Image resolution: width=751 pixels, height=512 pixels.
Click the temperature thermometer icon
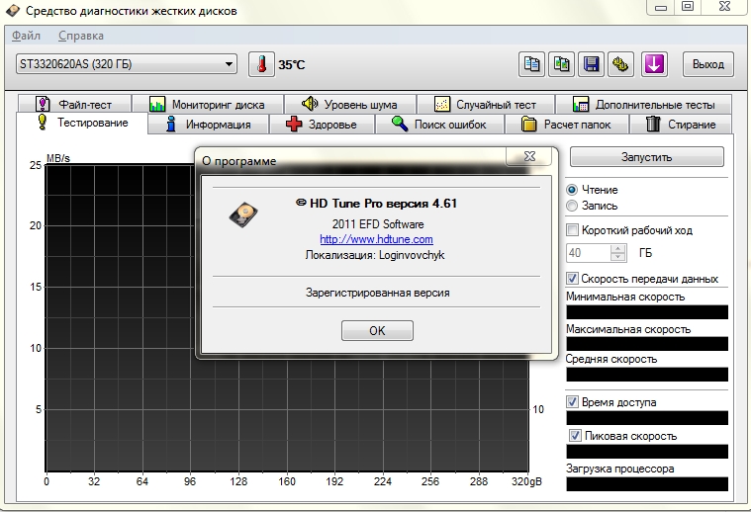click(262, 64)
